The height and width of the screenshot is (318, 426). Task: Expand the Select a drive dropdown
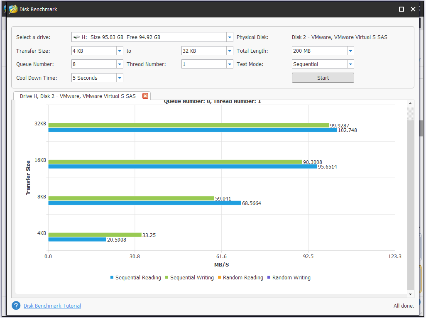pyautogui.click(x=230, y=37)
